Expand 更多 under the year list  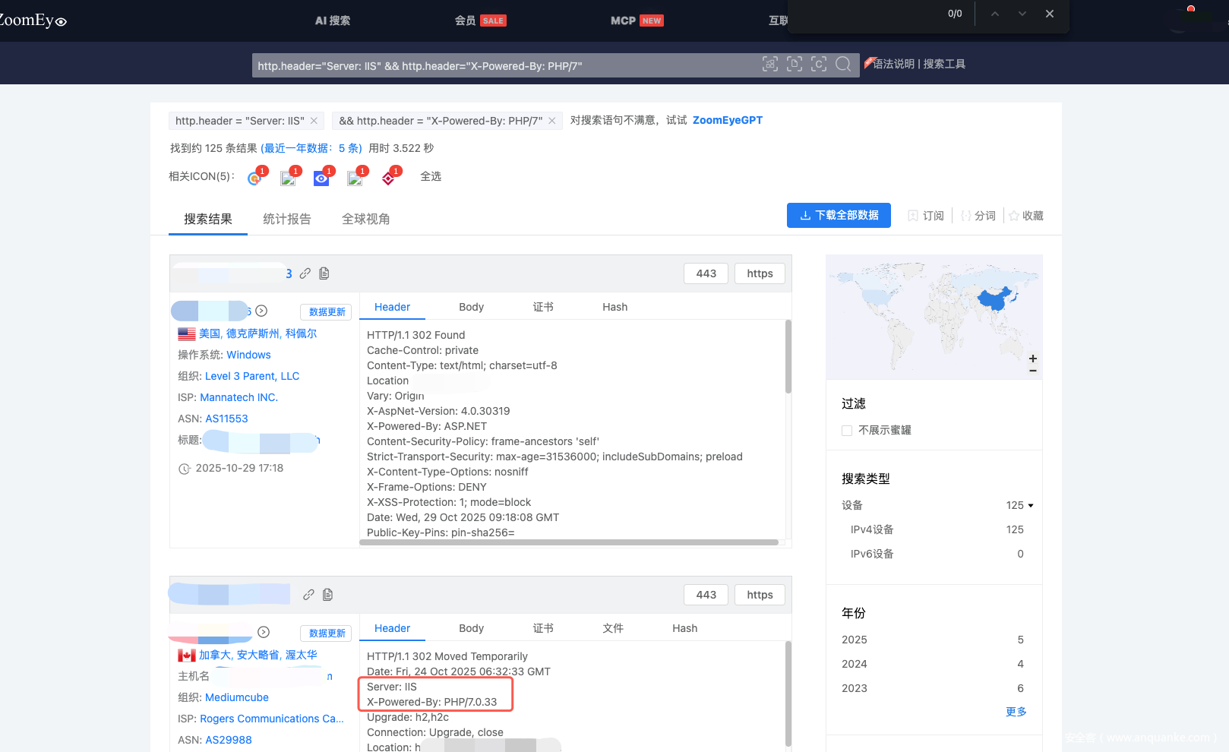tap(1016, 712)
